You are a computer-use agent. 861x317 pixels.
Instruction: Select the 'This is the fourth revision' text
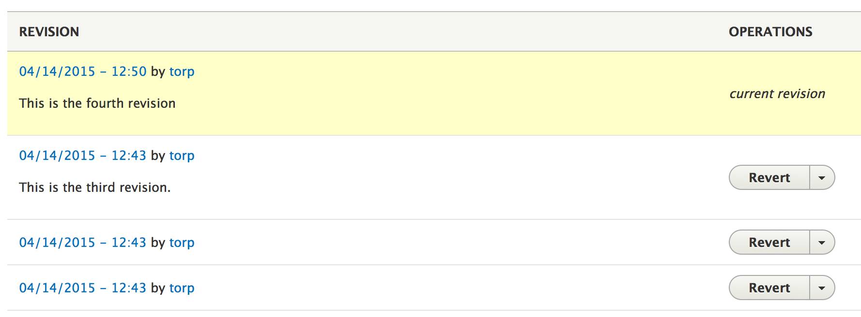coord(97,103)
